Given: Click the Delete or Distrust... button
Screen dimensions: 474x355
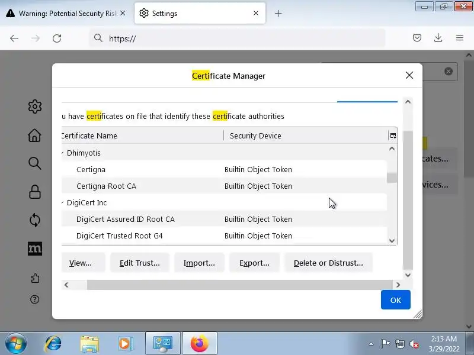Looking at the screenshot, I should click(x=328, y=263).
